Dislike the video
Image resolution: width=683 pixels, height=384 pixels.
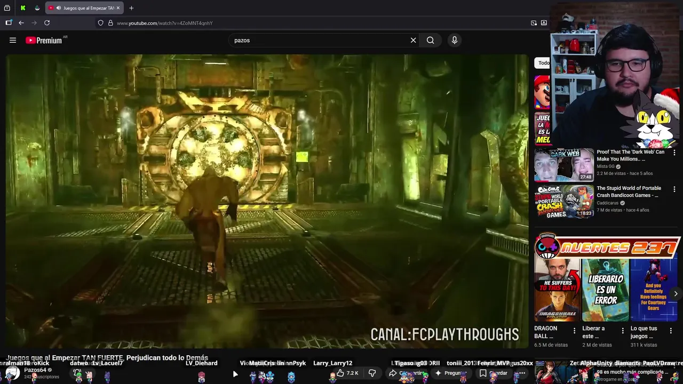[x=372, y=373]
